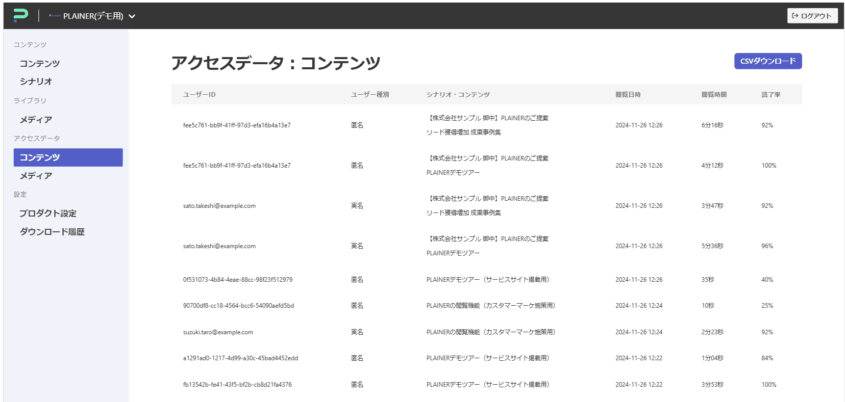The height and width of the screenshot is (402, 845).
Task: Click PLAINERデモツアー content in fb13542b row
Action: click(x=488, y=385)
